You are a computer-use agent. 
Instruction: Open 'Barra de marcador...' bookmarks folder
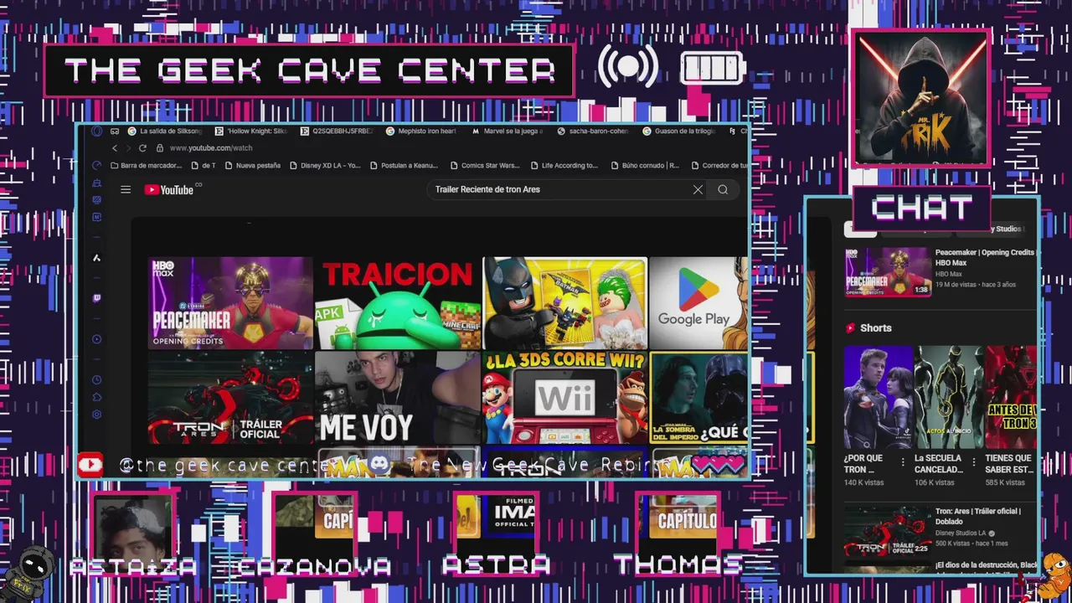coord(146,166)
